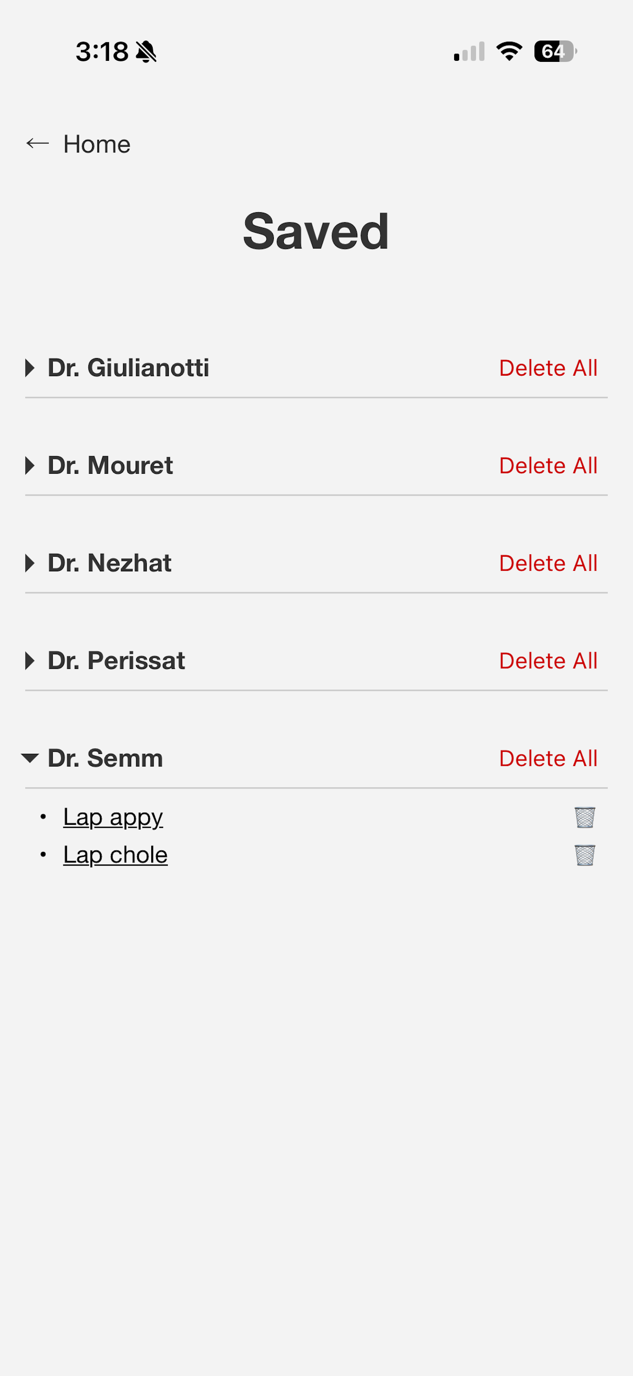Delete Lap appy using its trash icon

coord(585,817)
